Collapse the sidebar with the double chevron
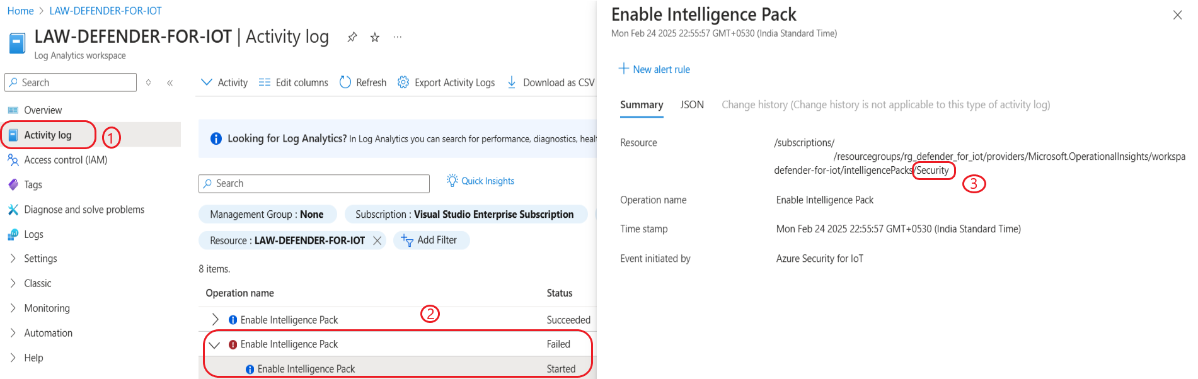This screenshot has width=1198, height=379. (x=170, y=82)
